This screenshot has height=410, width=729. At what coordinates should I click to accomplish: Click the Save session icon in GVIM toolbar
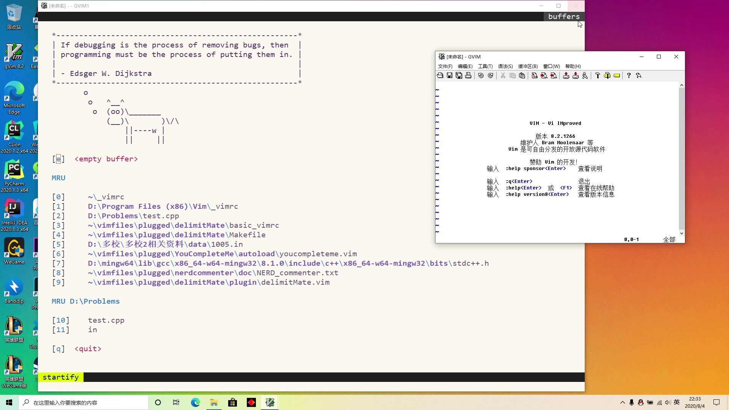(576, 76)
